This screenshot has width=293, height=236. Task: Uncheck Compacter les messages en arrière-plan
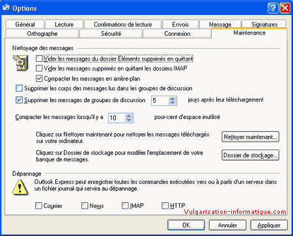pyautogui.click(x=39, y=78)
